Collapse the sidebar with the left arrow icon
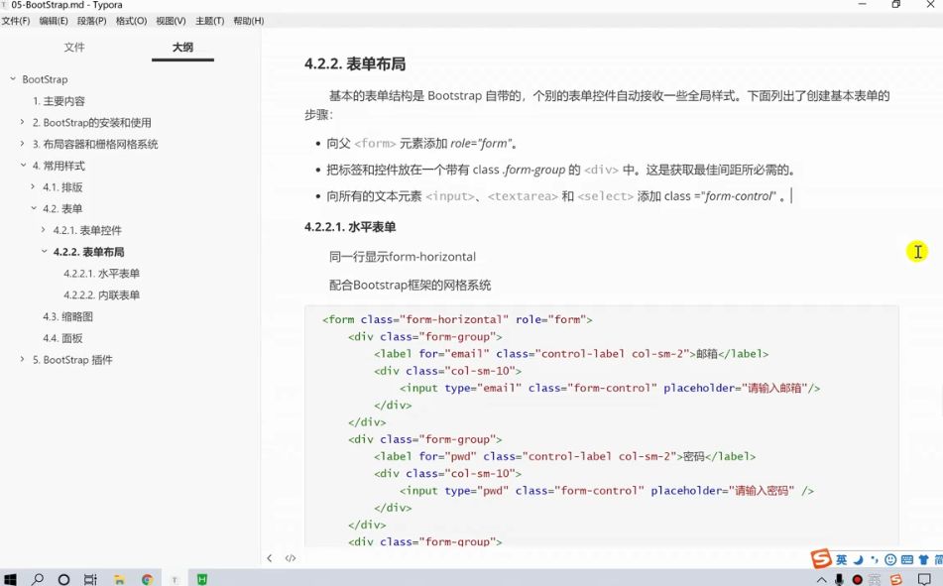 270,558
